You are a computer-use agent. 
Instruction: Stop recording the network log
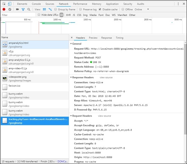coord(4,9)
